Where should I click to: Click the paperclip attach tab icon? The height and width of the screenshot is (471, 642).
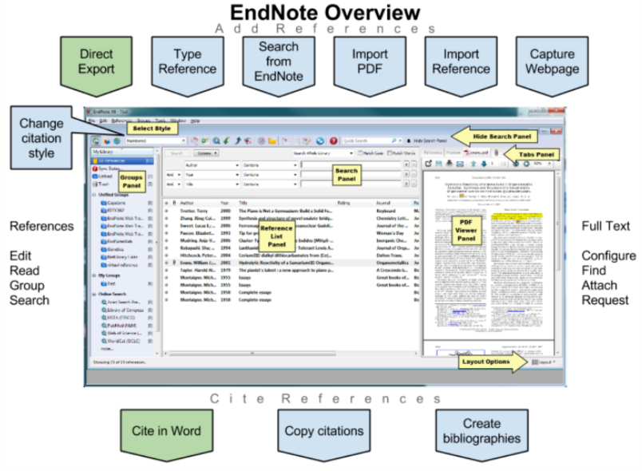(496, 152)
